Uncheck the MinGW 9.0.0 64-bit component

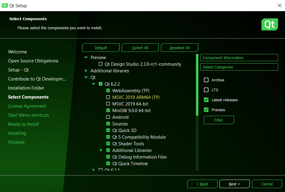108,110
